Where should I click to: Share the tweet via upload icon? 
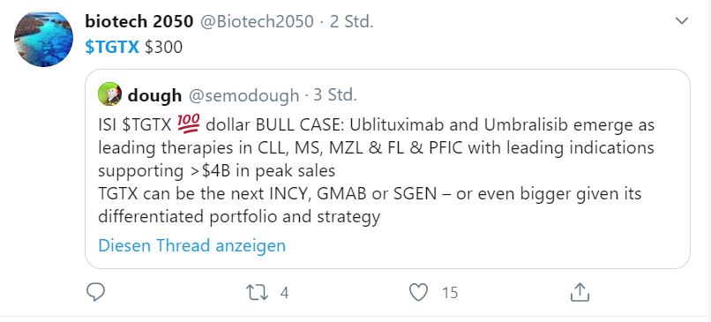coord(580,293)
